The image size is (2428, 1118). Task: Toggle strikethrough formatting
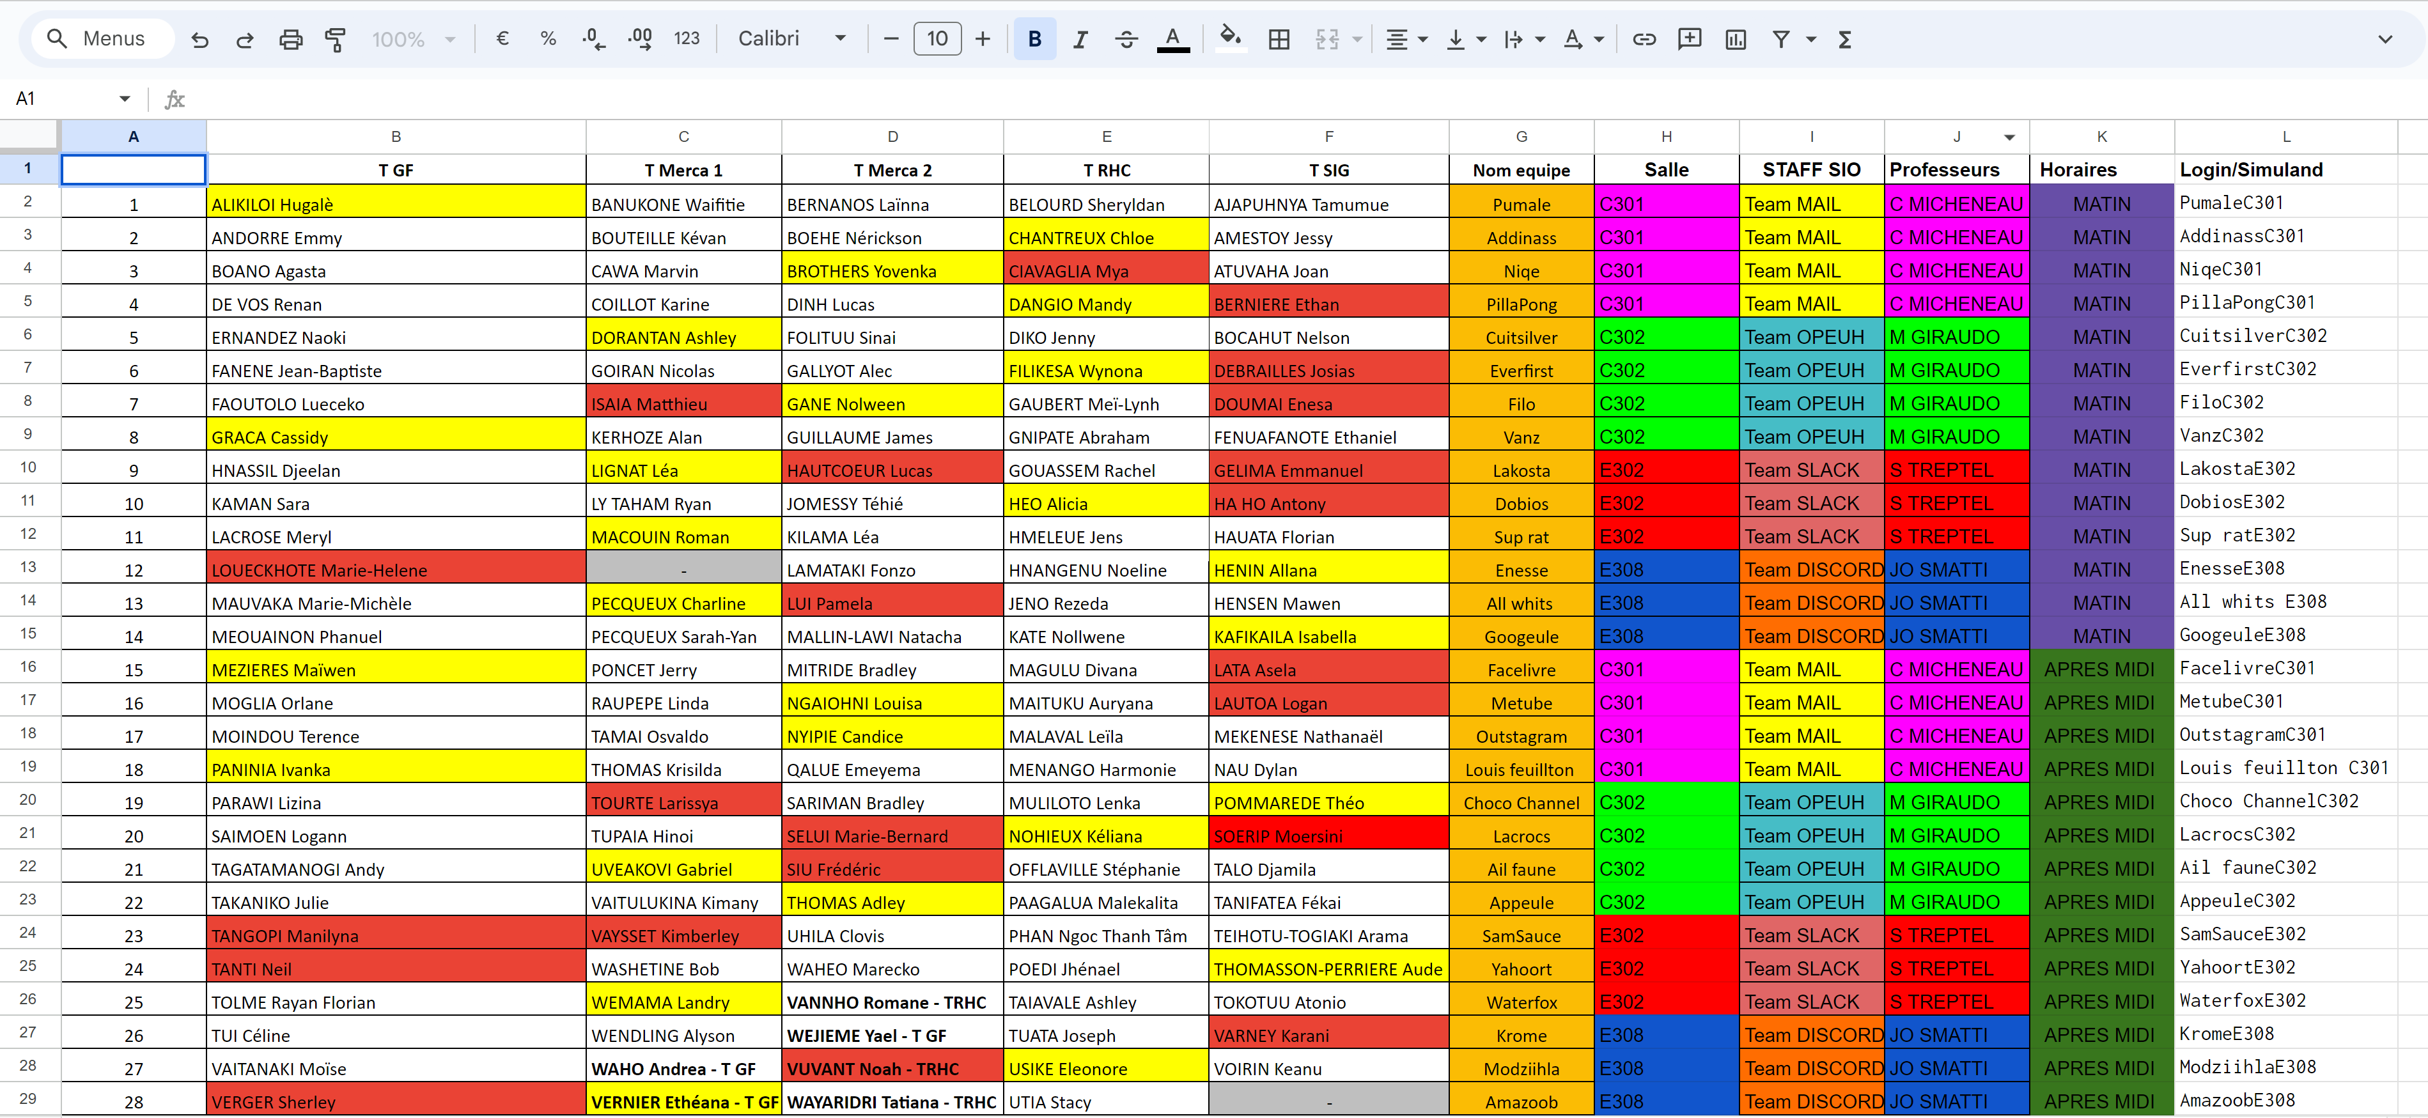click(x=1125, y=38)
